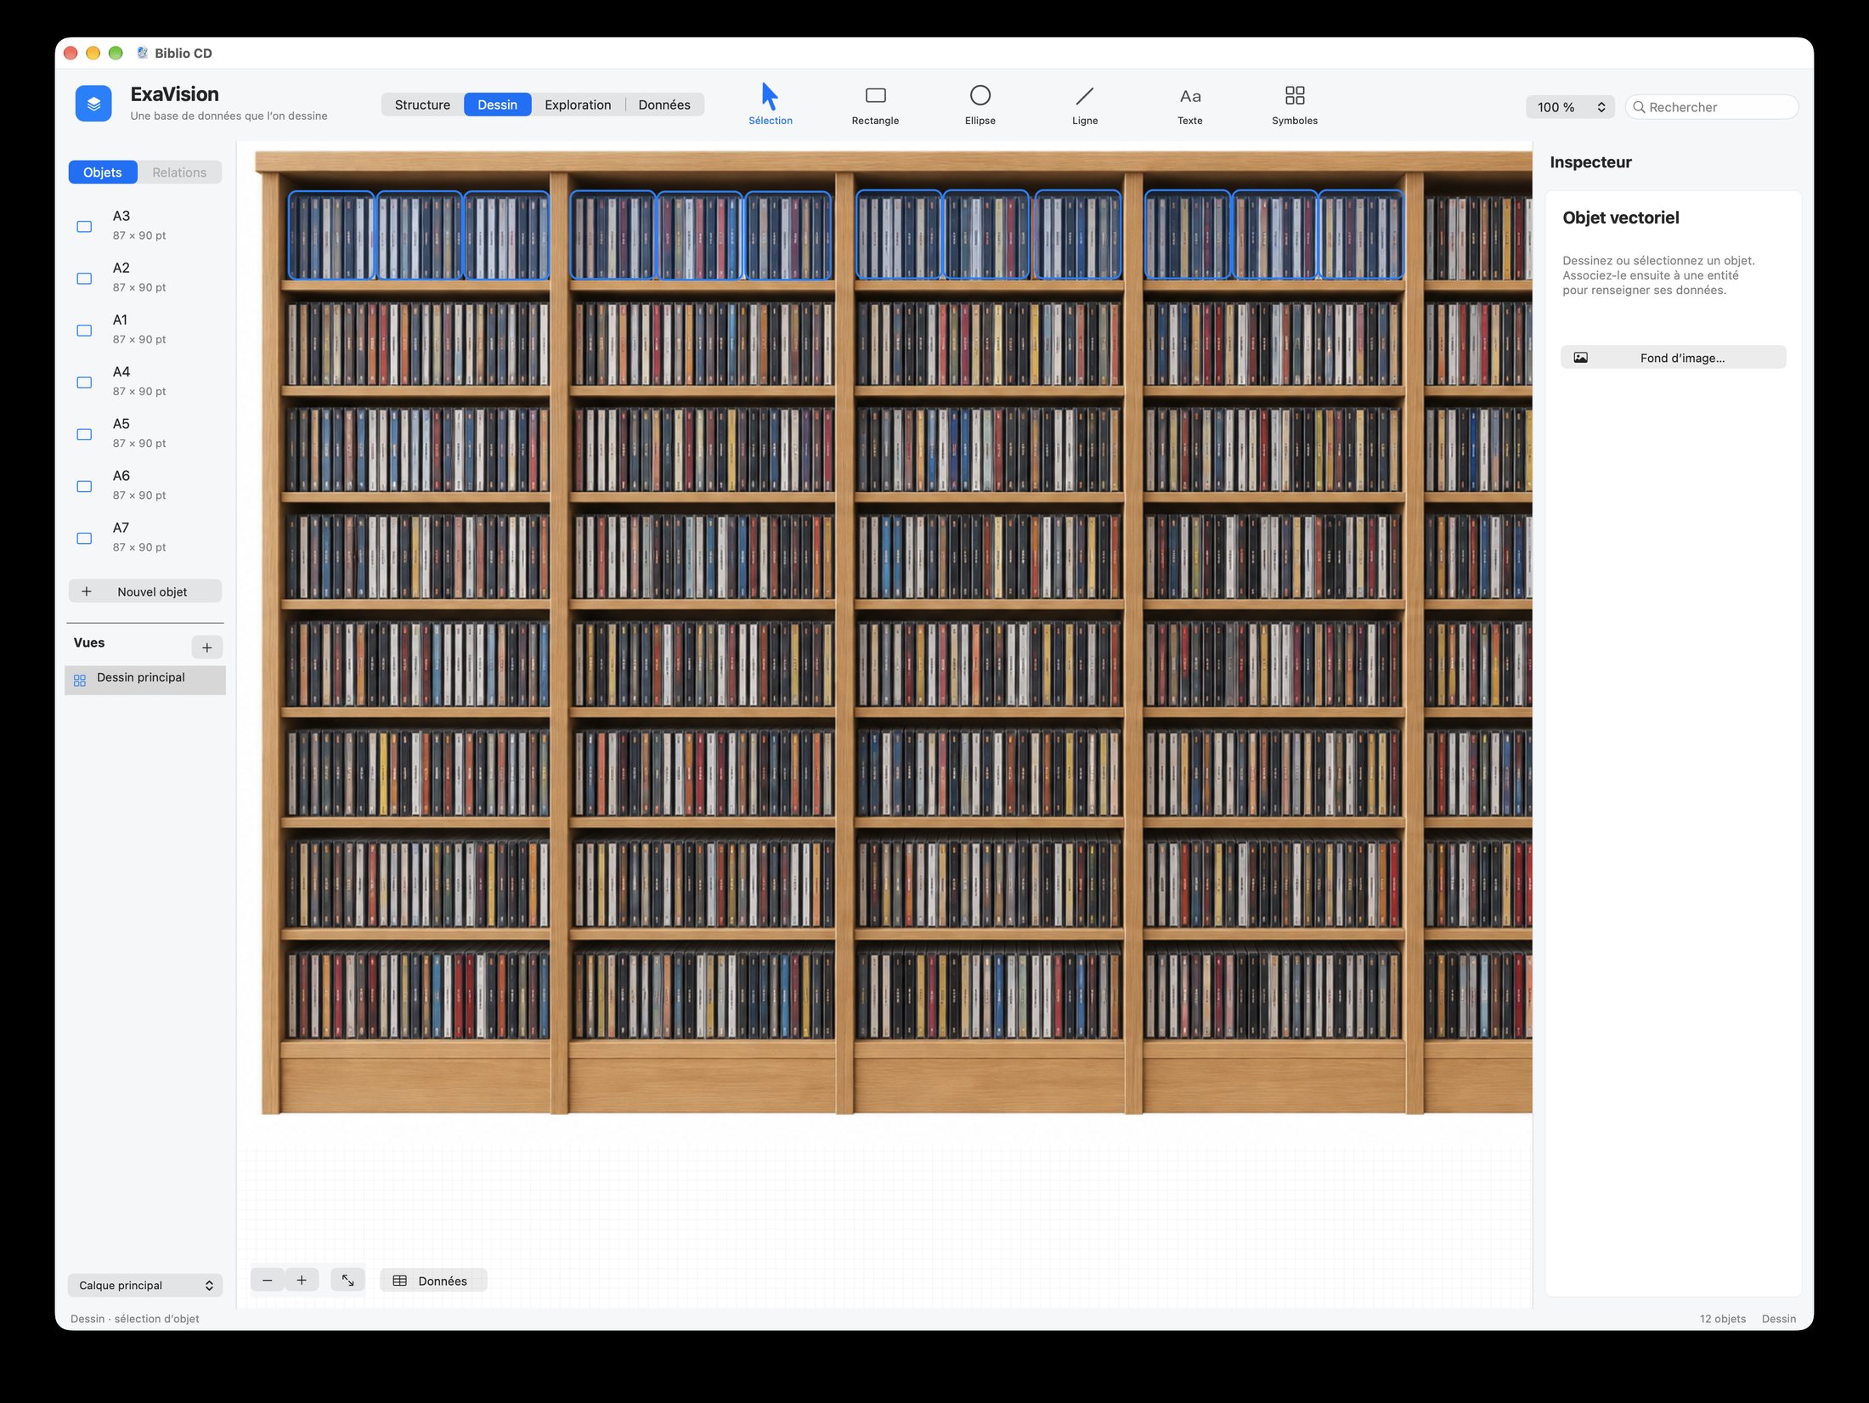Click the zoom in plus button
This screenshot has width=1869, height=1403.
point(302,1280)
